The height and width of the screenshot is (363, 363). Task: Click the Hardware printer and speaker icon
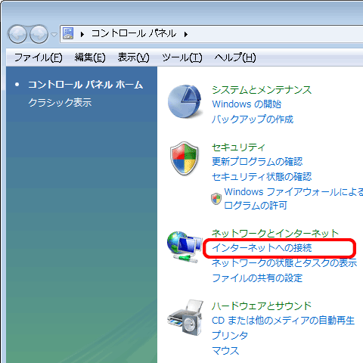[x=185, y=318]
